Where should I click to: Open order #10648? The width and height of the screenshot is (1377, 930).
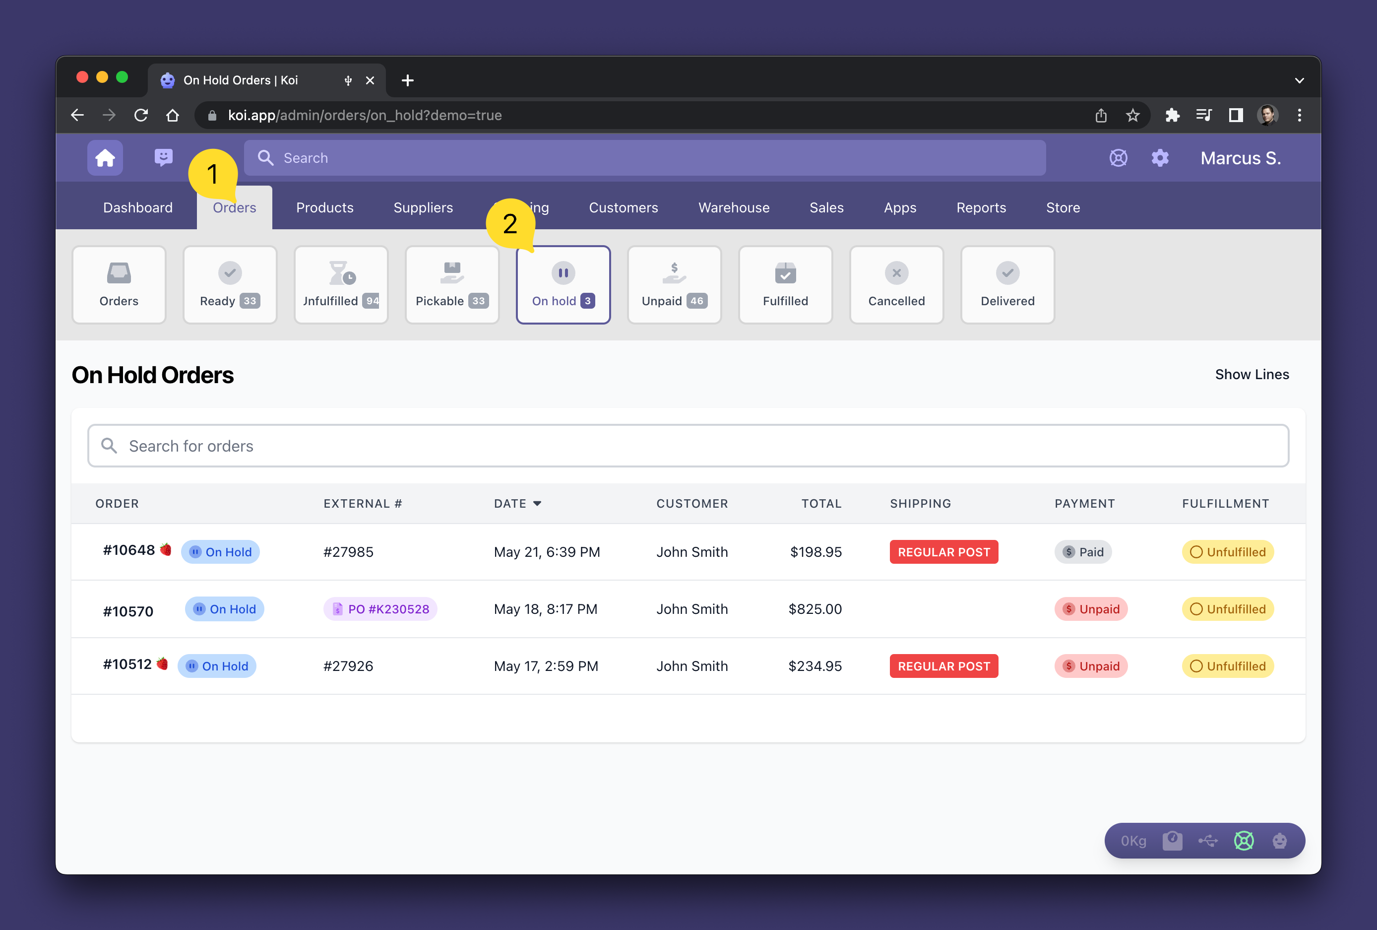click(x=128, y=551)
